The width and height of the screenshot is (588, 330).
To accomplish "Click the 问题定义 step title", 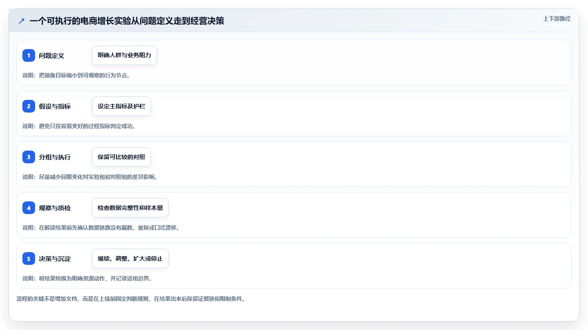I will click(52, 55).
